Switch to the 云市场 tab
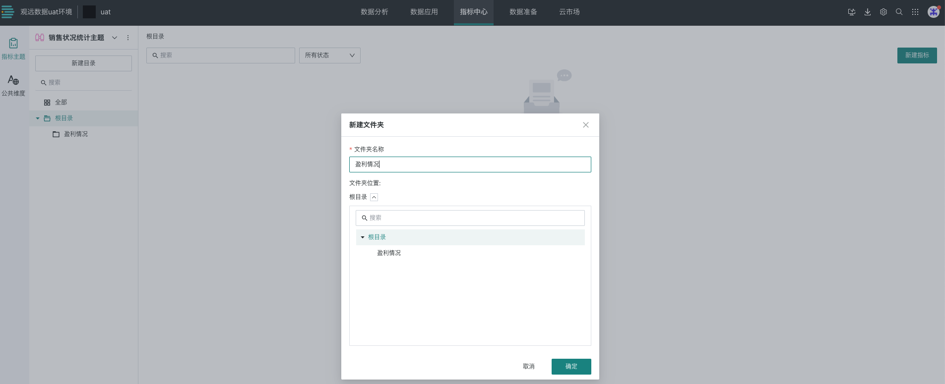This screenshot has height=384, width=945. [569, 12]
